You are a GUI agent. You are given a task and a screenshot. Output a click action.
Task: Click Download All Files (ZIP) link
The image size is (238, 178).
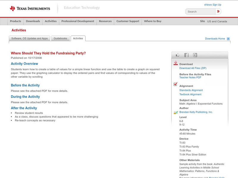tap(193, 68)
